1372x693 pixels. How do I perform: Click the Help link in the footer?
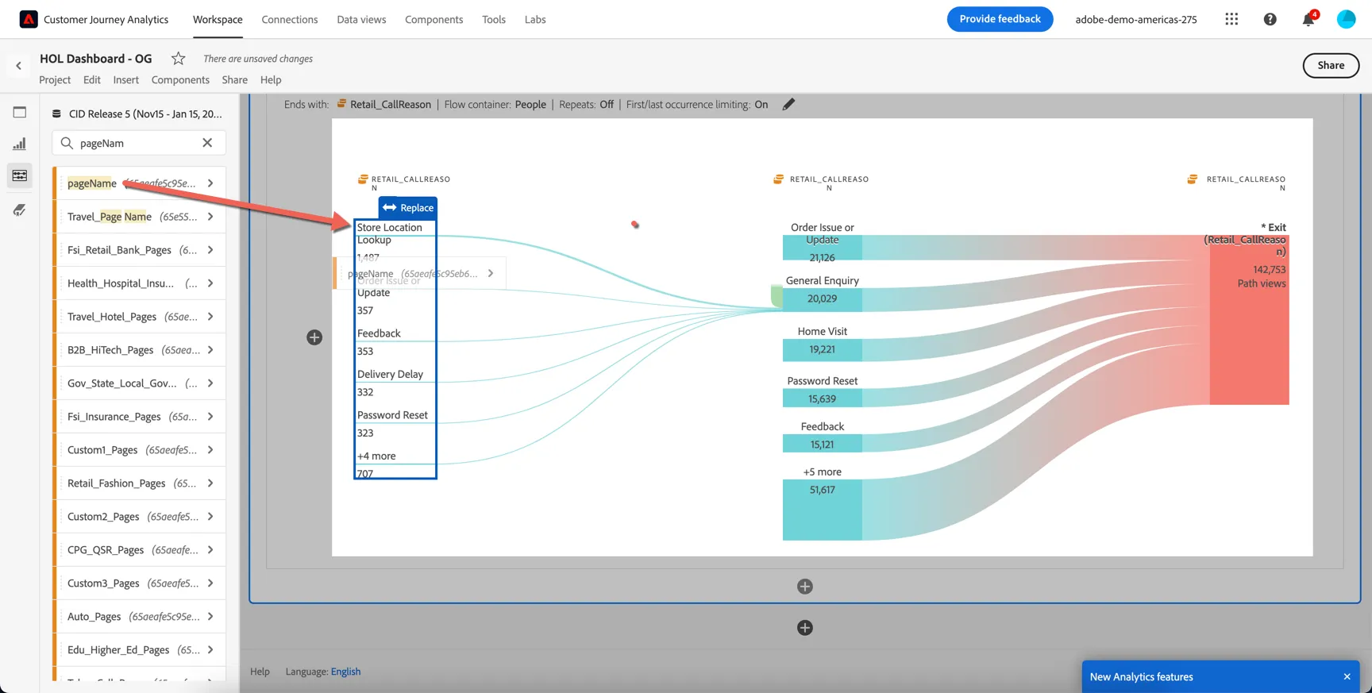[x=260, y=672]
